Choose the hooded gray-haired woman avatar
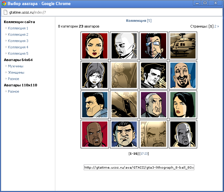 point(95,75)
